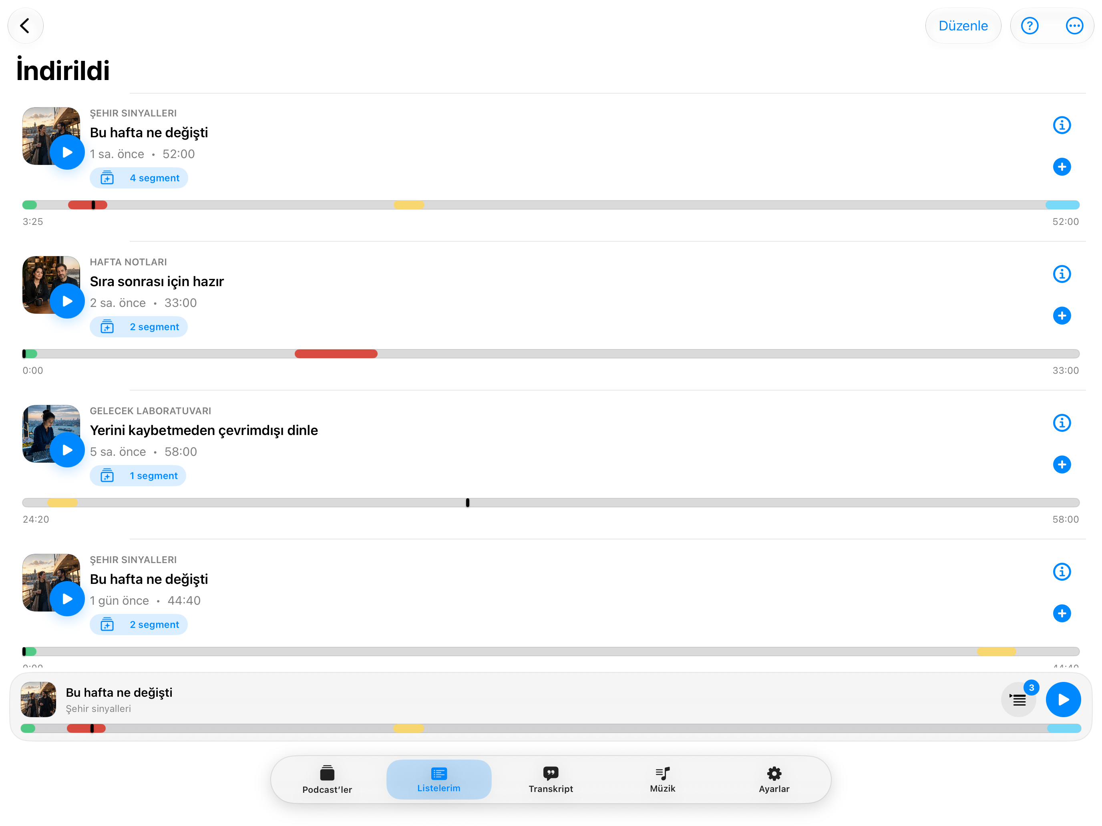Screen dimensions: 1102x826
Task: Add 'Sıra sonrası için hazır' with plus button
Action: (x=1062, y=316)
